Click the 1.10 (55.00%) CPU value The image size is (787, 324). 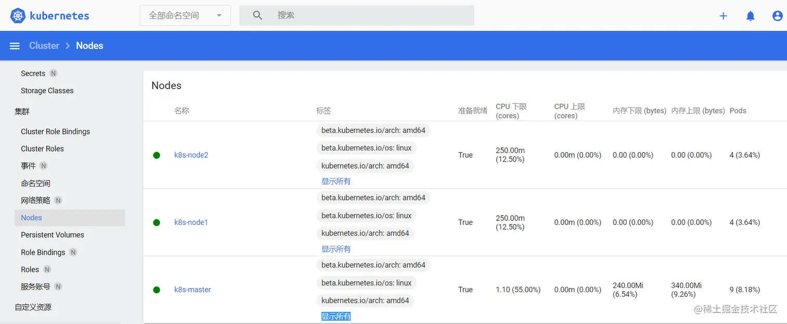518,290
